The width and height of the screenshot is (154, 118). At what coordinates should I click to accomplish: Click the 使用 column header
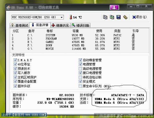tap(99, 31)
